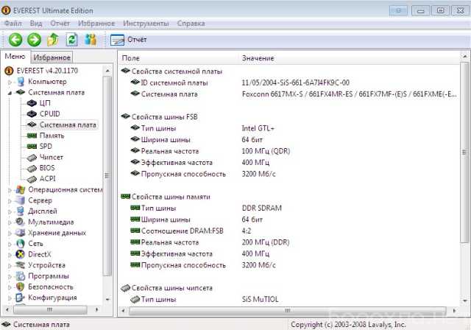This screenshot has width=471, height=330.
Task: Expand the Хранение данных tree node
Action: (10, 233)
